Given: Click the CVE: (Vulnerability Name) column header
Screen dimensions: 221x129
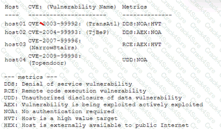Looking at the screenshot, I should (72, 7).
